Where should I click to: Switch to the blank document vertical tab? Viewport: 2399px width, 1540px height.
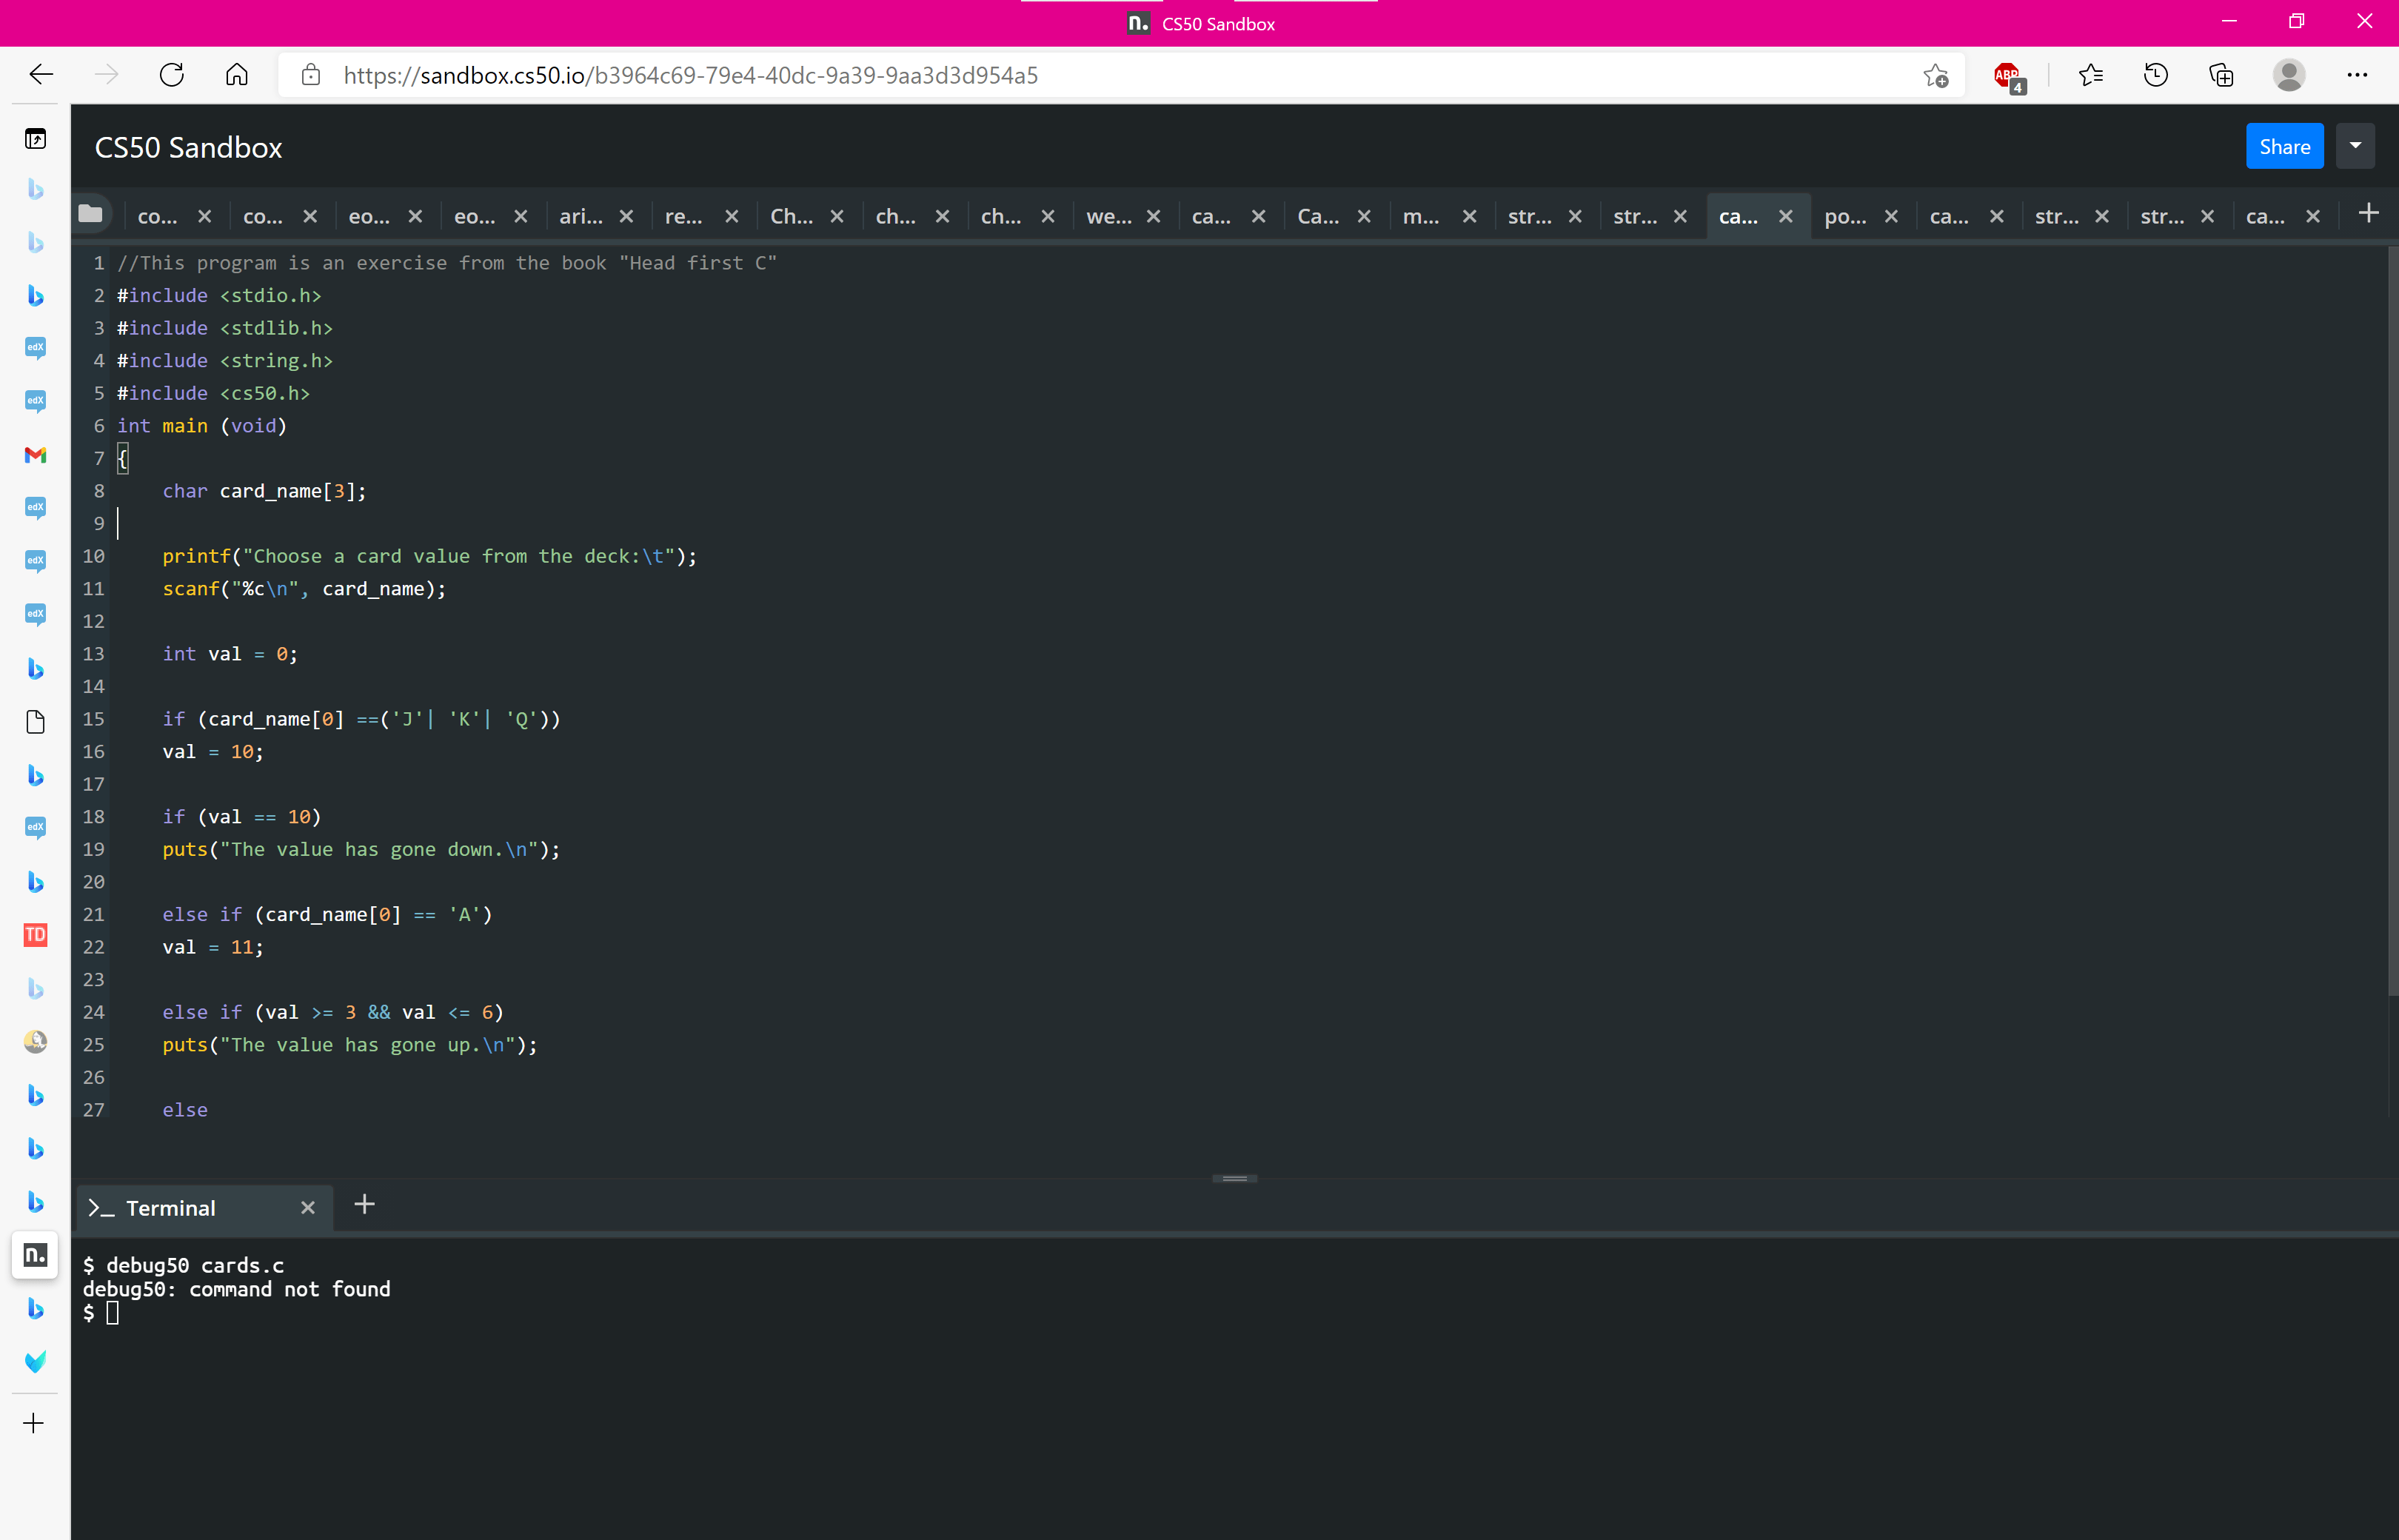pos(35,722)
